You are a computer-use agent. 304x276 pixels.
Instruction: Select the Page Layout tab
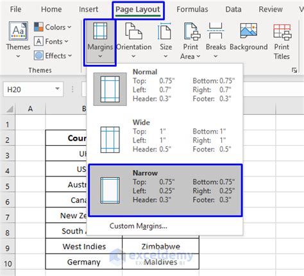pyautogui.click(x=138, y=10)
